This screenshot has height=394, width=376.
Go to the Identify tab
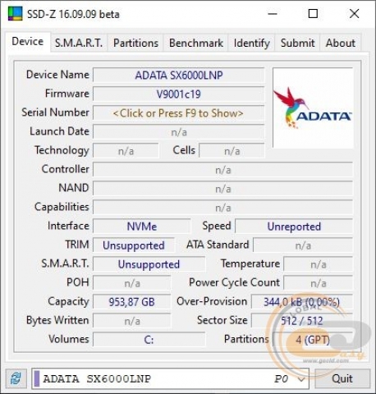click(x=251, y=43)
